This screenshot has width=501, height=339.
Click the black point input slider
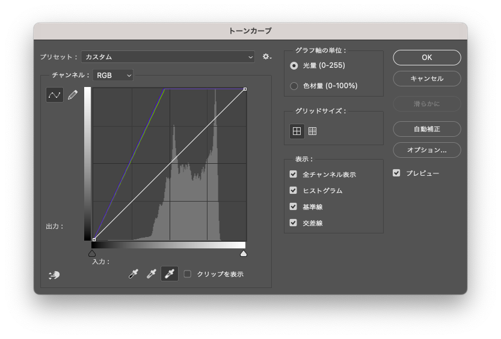pyautogui.click(x=92, y=253)
